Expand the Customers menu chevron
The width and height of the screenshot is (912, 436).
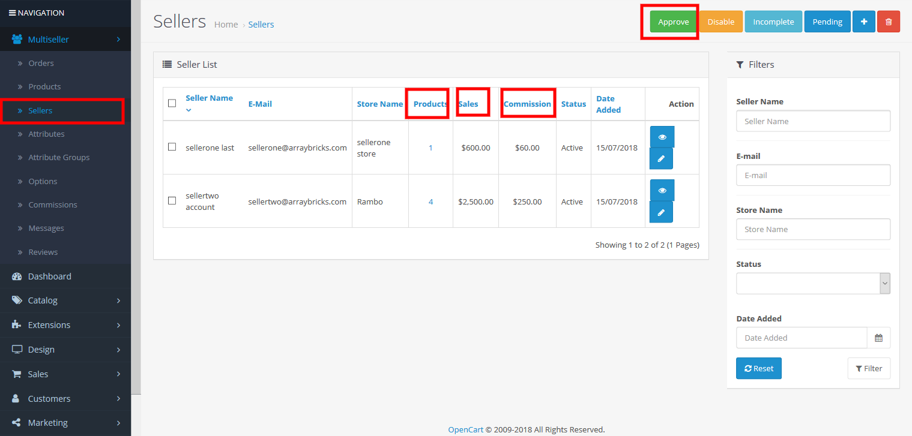118,399
